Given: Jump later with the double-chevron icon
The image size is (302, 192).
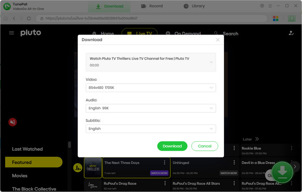Looking at the screenshot, I should (257, 139).
